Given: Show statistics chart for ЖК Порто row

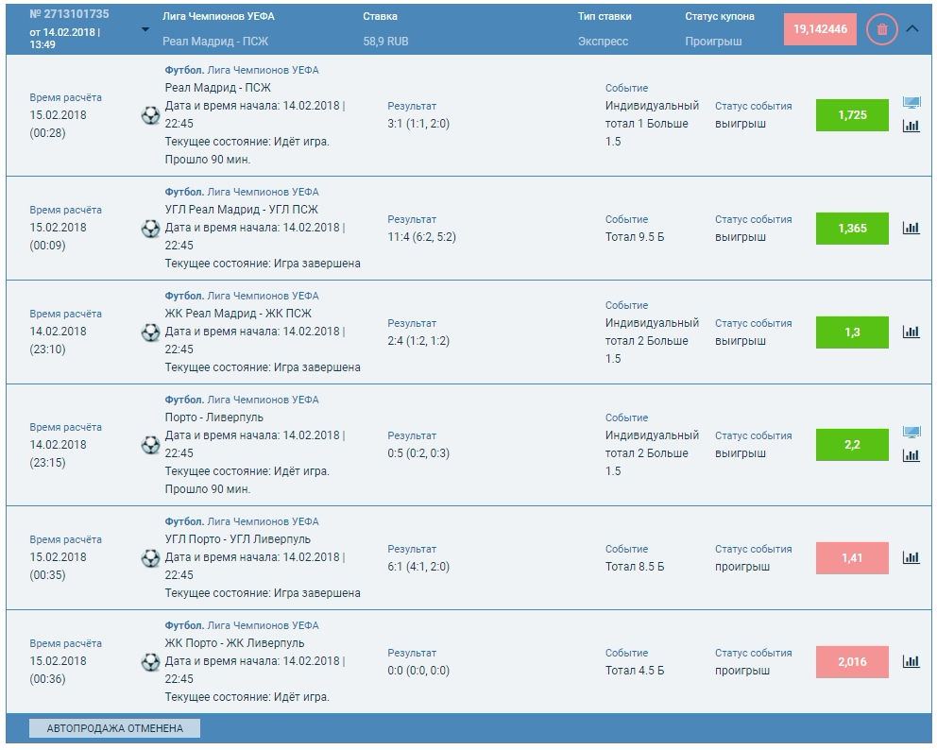Looking at the screenshot, I should (911, 661).
